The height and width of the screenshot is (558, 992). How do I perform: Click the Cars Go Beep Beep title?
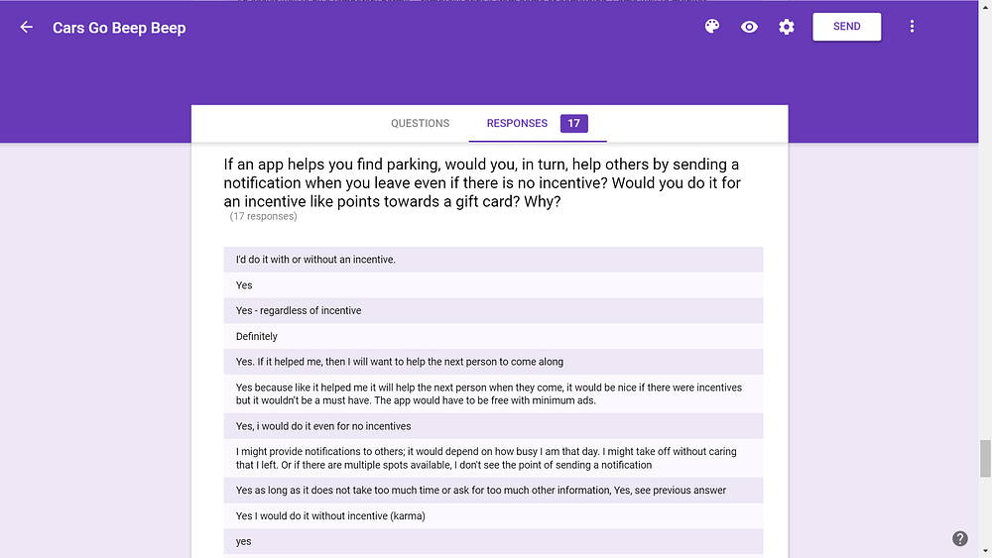[119, 28]
